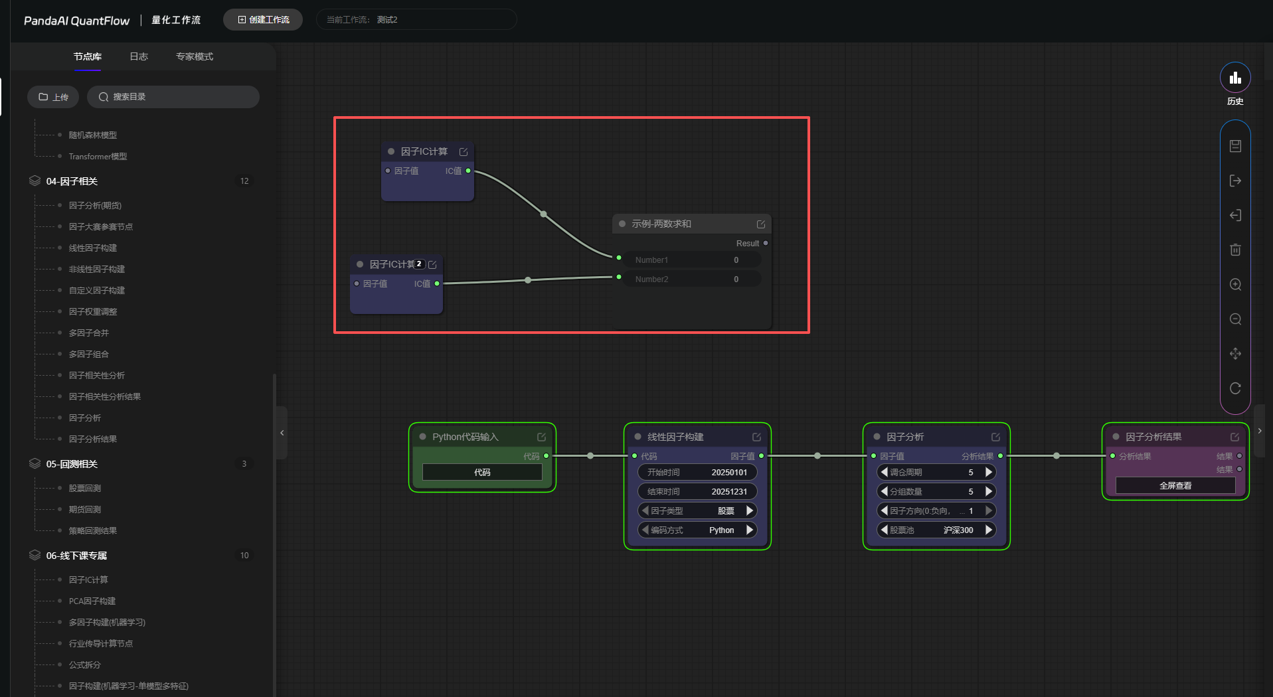
Task: Select PCA因子构建 in node list
Action: (x=92, y=601)
